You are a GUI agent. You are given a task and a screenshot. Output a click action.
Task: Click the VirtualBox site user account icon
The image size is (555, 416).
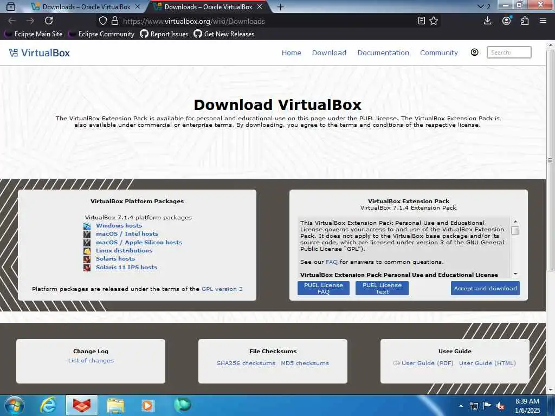[x=475, y=53]
